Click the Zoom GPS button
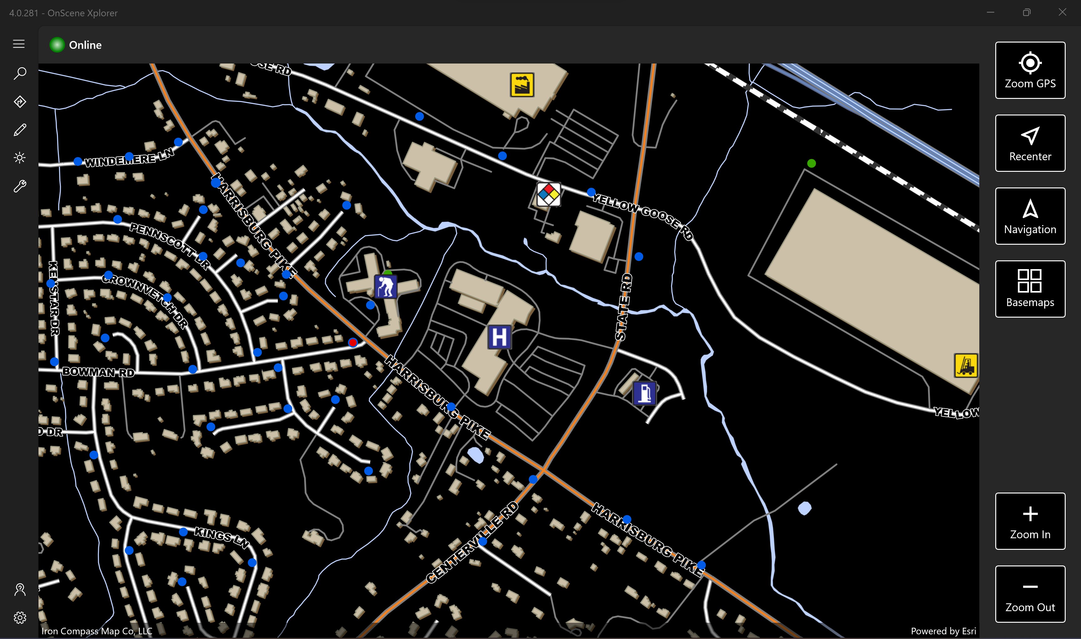This screenshot has height=639, width=1081. pyautogui.click(x=1030, y=70)
